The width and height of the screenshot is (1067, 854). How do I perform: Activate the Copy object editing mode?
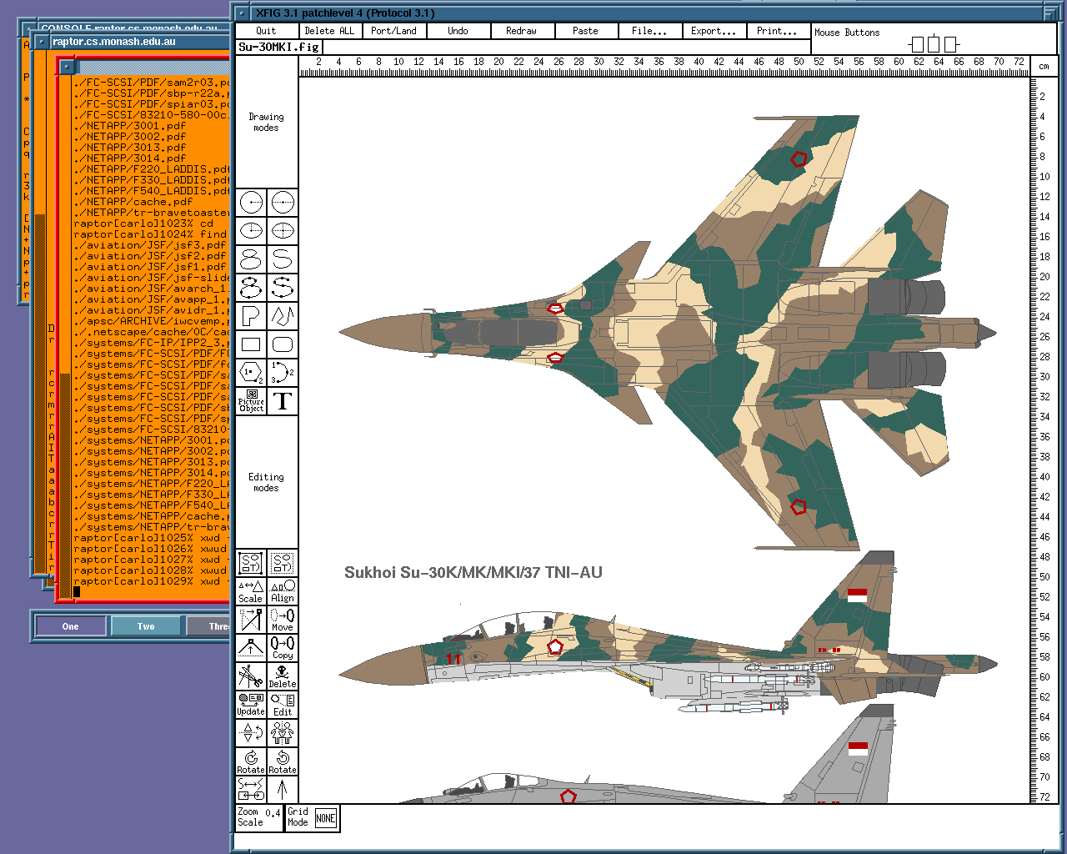[x=283, y=647]
